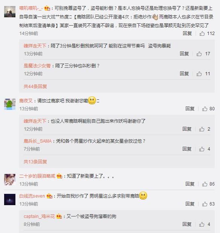
Task: Reply to 是魔法少女菁's comment
Action: (x=184, y=74)
